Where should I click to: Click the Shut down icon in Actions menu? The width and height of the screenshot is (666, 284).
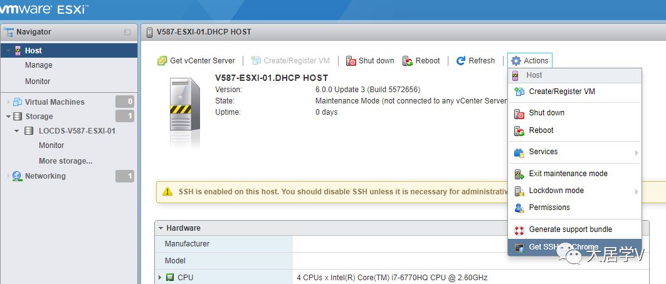519,113
